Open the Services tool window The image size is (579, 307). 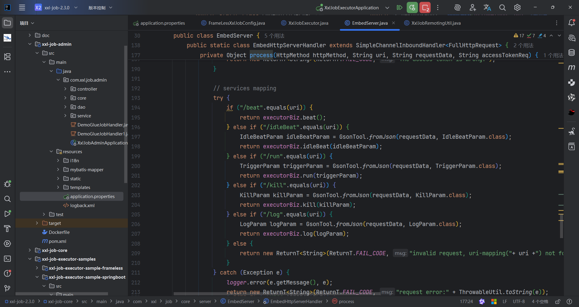click(x=8, y=244)
